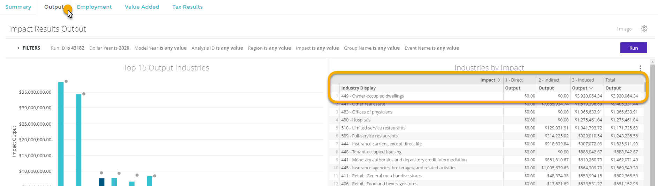Screen dimensions: 658x186
Task: Select row 490 - Hospitals
Action: pyautogui.click(x=487, y=120)
